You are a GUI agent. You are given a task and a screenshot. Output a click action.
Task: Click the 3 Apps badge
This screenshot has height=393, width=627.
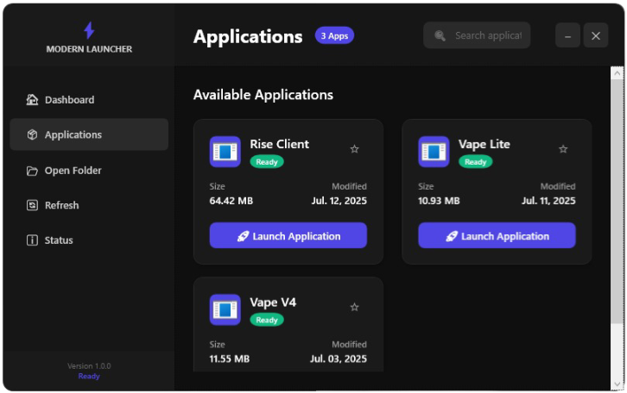[x=334, y=35]
